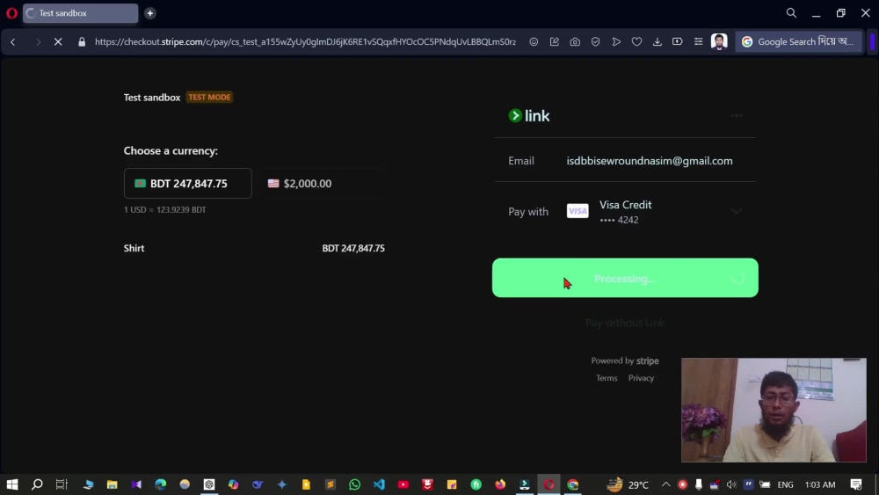
Task: Open the downloads icon
Action: pos(657,41)
